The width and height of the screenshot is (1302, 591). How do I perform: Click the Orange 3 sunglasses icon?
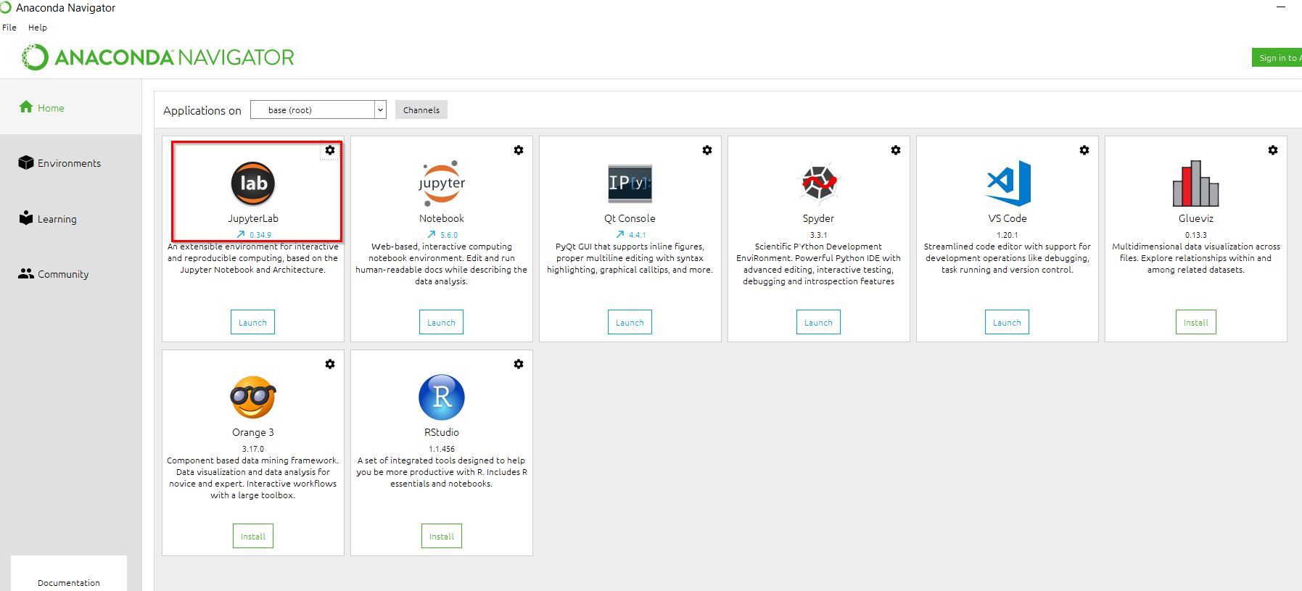click(x=252, y=397)
